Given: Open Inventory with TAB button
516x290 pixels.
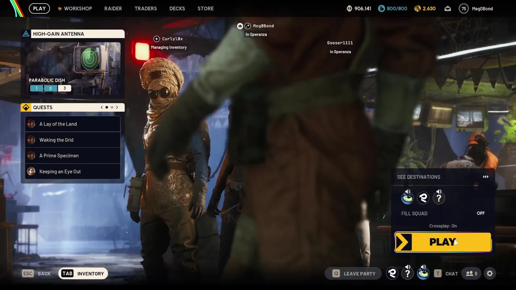Looking at the screenshot, I should 83,273.
